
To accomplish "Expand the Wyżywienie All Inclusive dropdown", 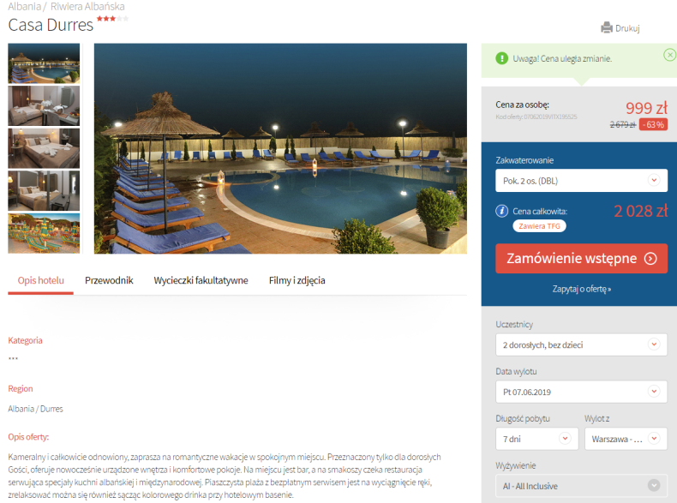I will 581,486.
